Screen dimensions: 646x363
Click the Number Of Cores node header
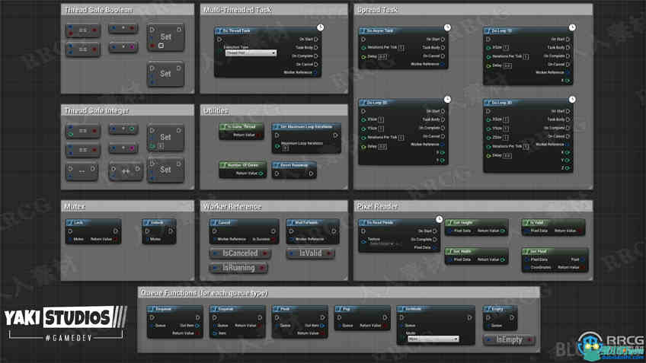point(242,165)
